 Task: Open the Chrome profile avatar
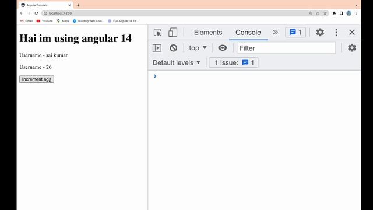(x=349, y=13)
